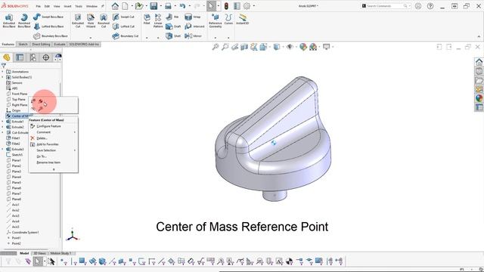The image size is (484, 272).
Task: Expand the context menu with bottom chevron
Action: 54,169
